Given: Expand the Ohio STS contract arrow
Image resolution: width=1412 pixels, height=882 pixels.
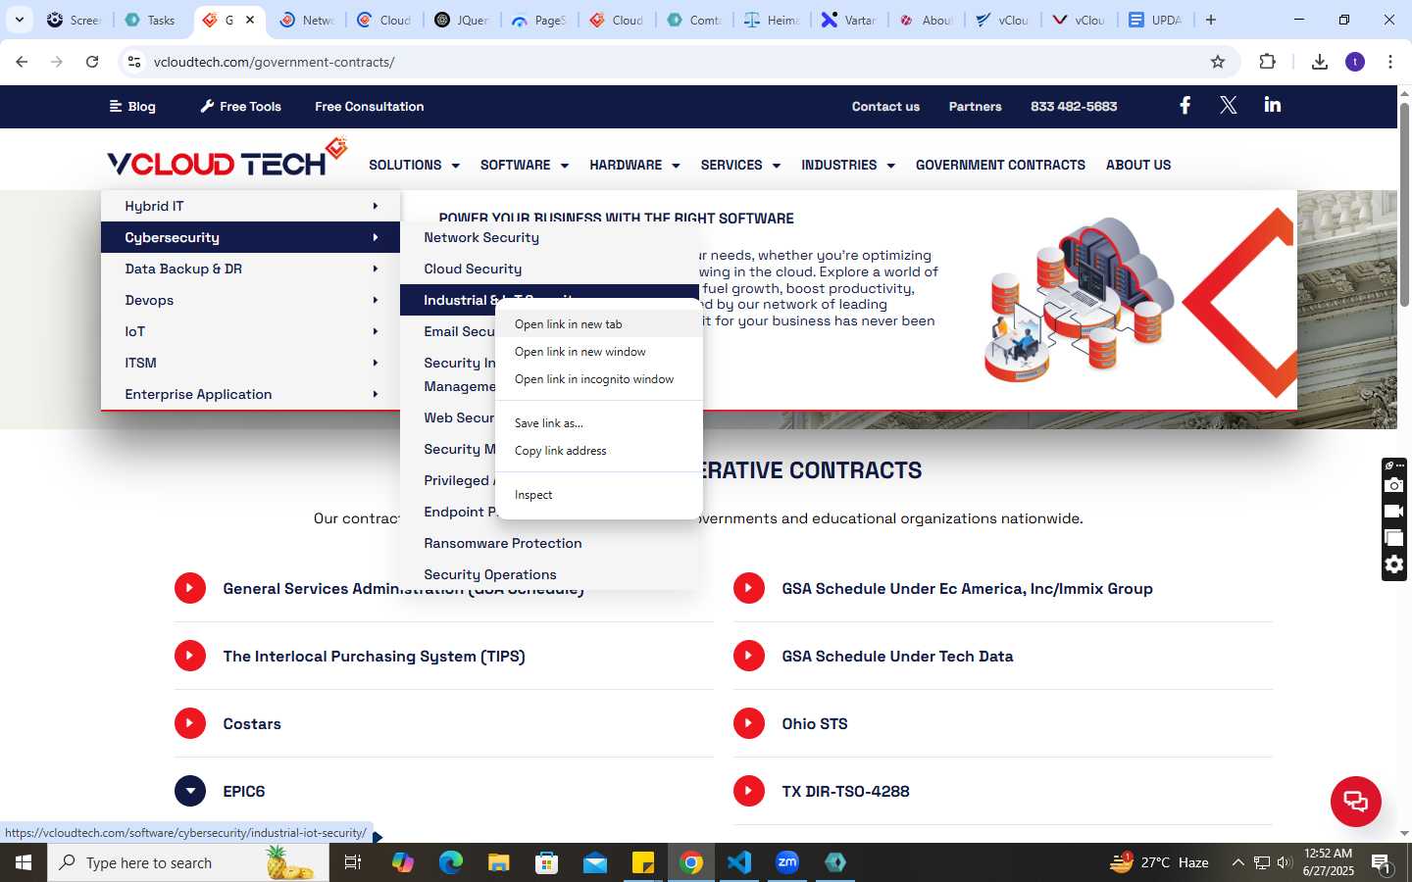Looking at the screenshot, I should [x=749, y=723].
